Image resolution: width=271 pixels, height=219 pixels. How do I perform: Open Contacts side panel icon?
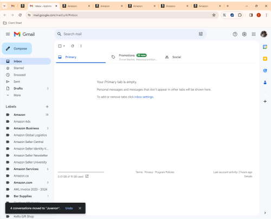tap(265, 83)
